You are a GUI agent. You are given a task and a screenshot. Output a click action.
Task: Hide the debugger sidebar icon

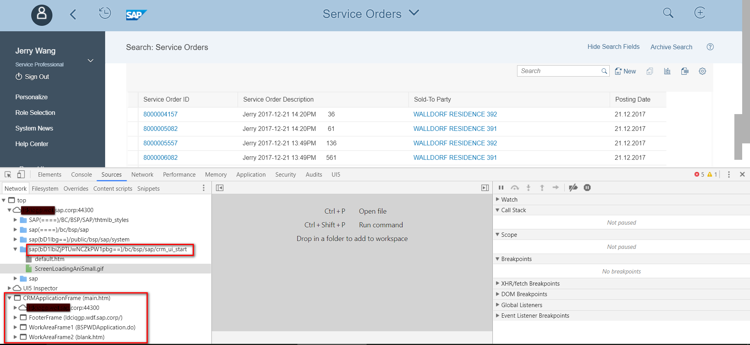[485, 188]
